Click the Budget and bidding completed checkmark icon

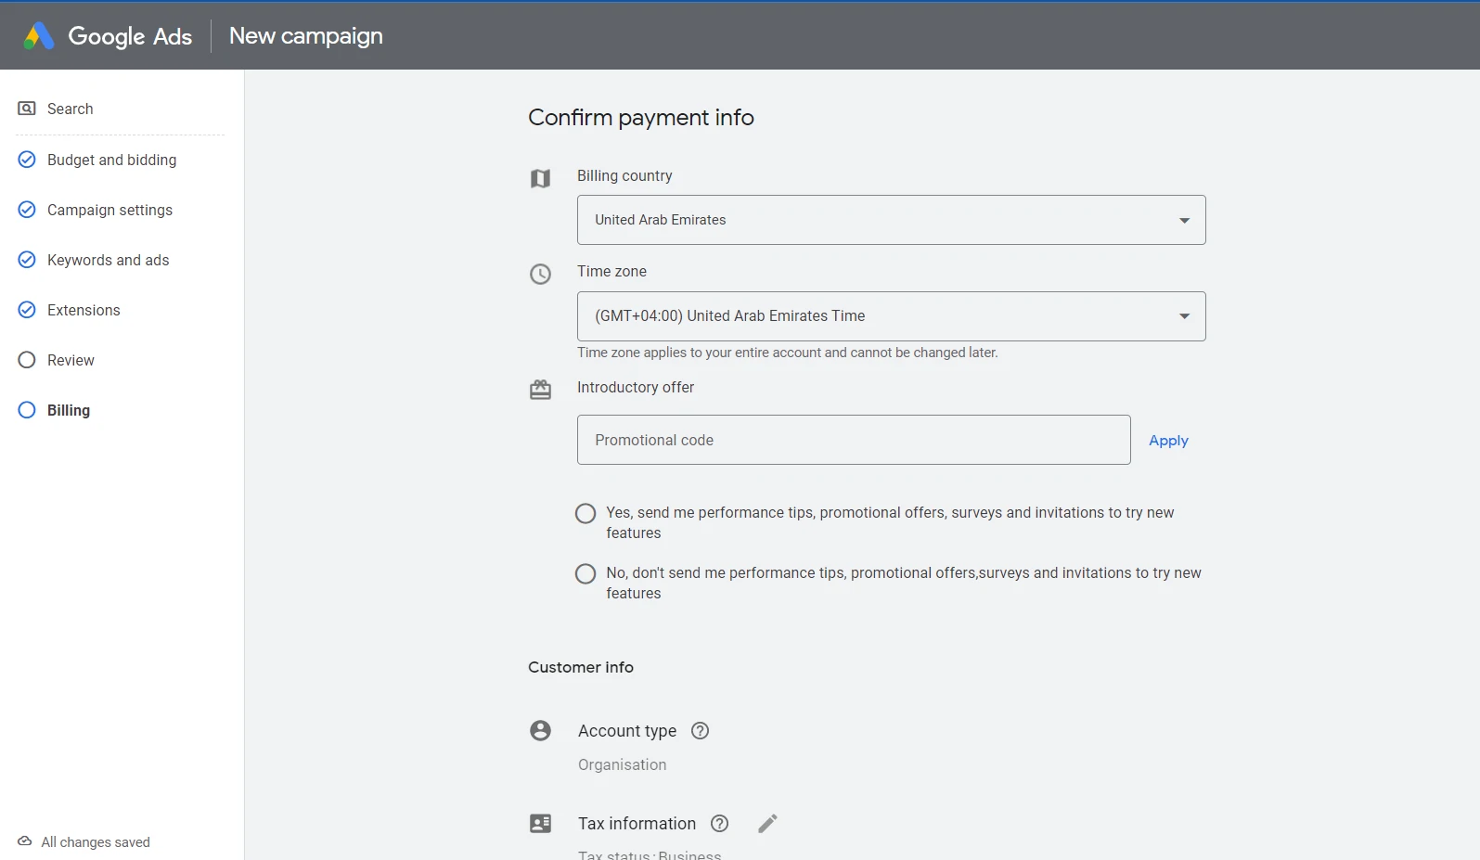coord(27,160)
